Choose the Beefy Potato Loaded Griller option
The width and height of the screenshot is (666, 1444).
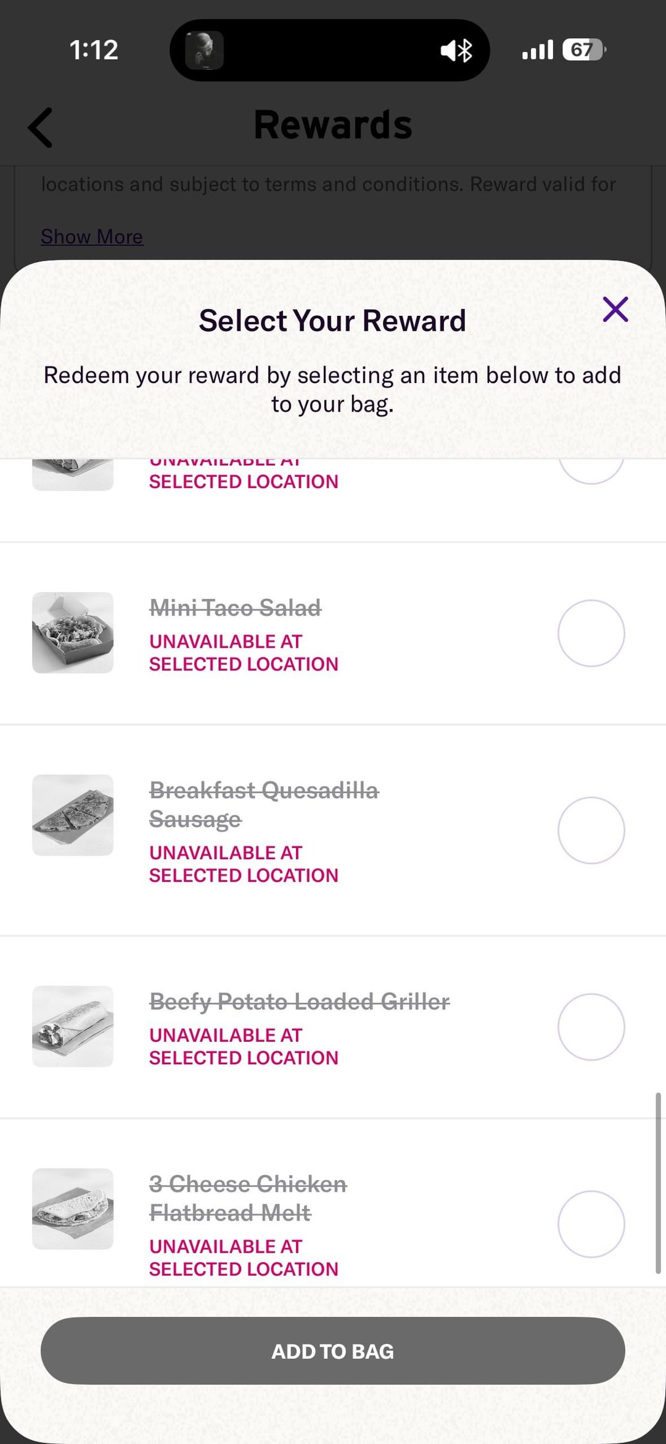(x=591, y=1026)
